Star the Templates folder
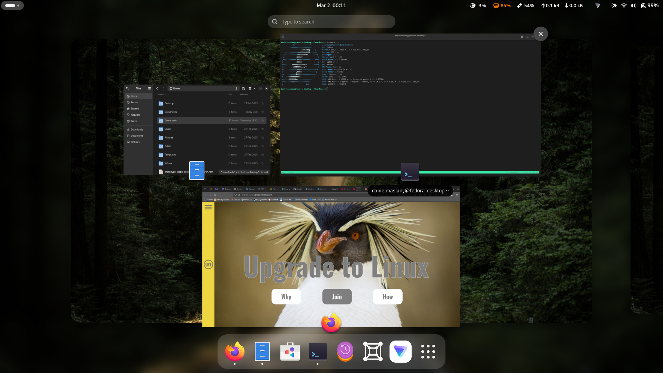663x373 pixels. pyautogui.click(x=262, y=155)
